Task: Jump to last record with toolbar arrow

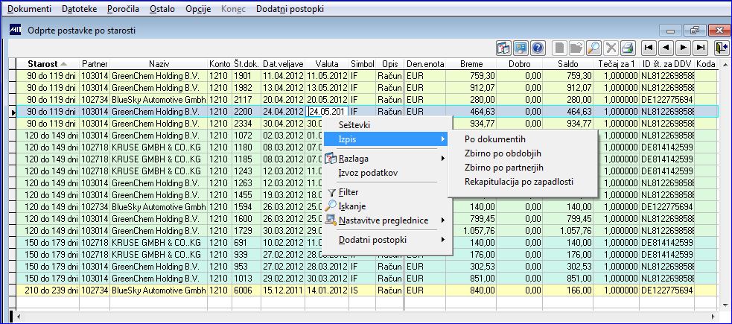Action: point(700,48)
